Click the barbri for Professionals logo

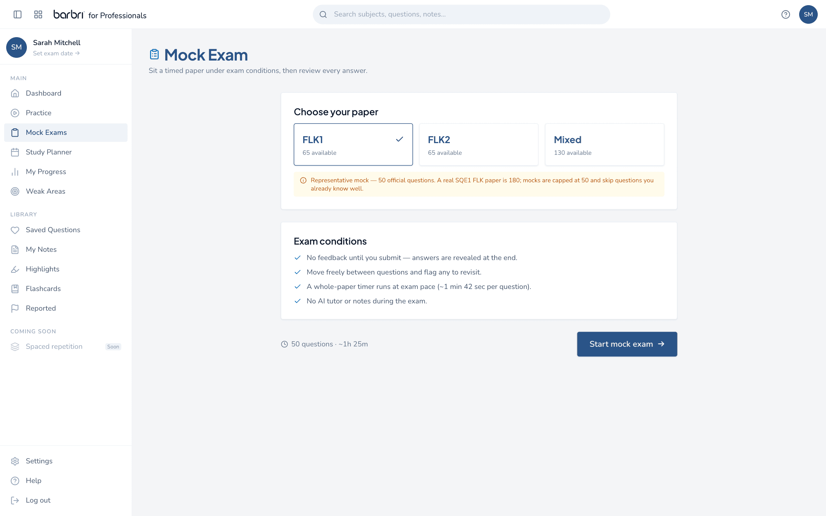pyautogui.click(x=100, y=15)
